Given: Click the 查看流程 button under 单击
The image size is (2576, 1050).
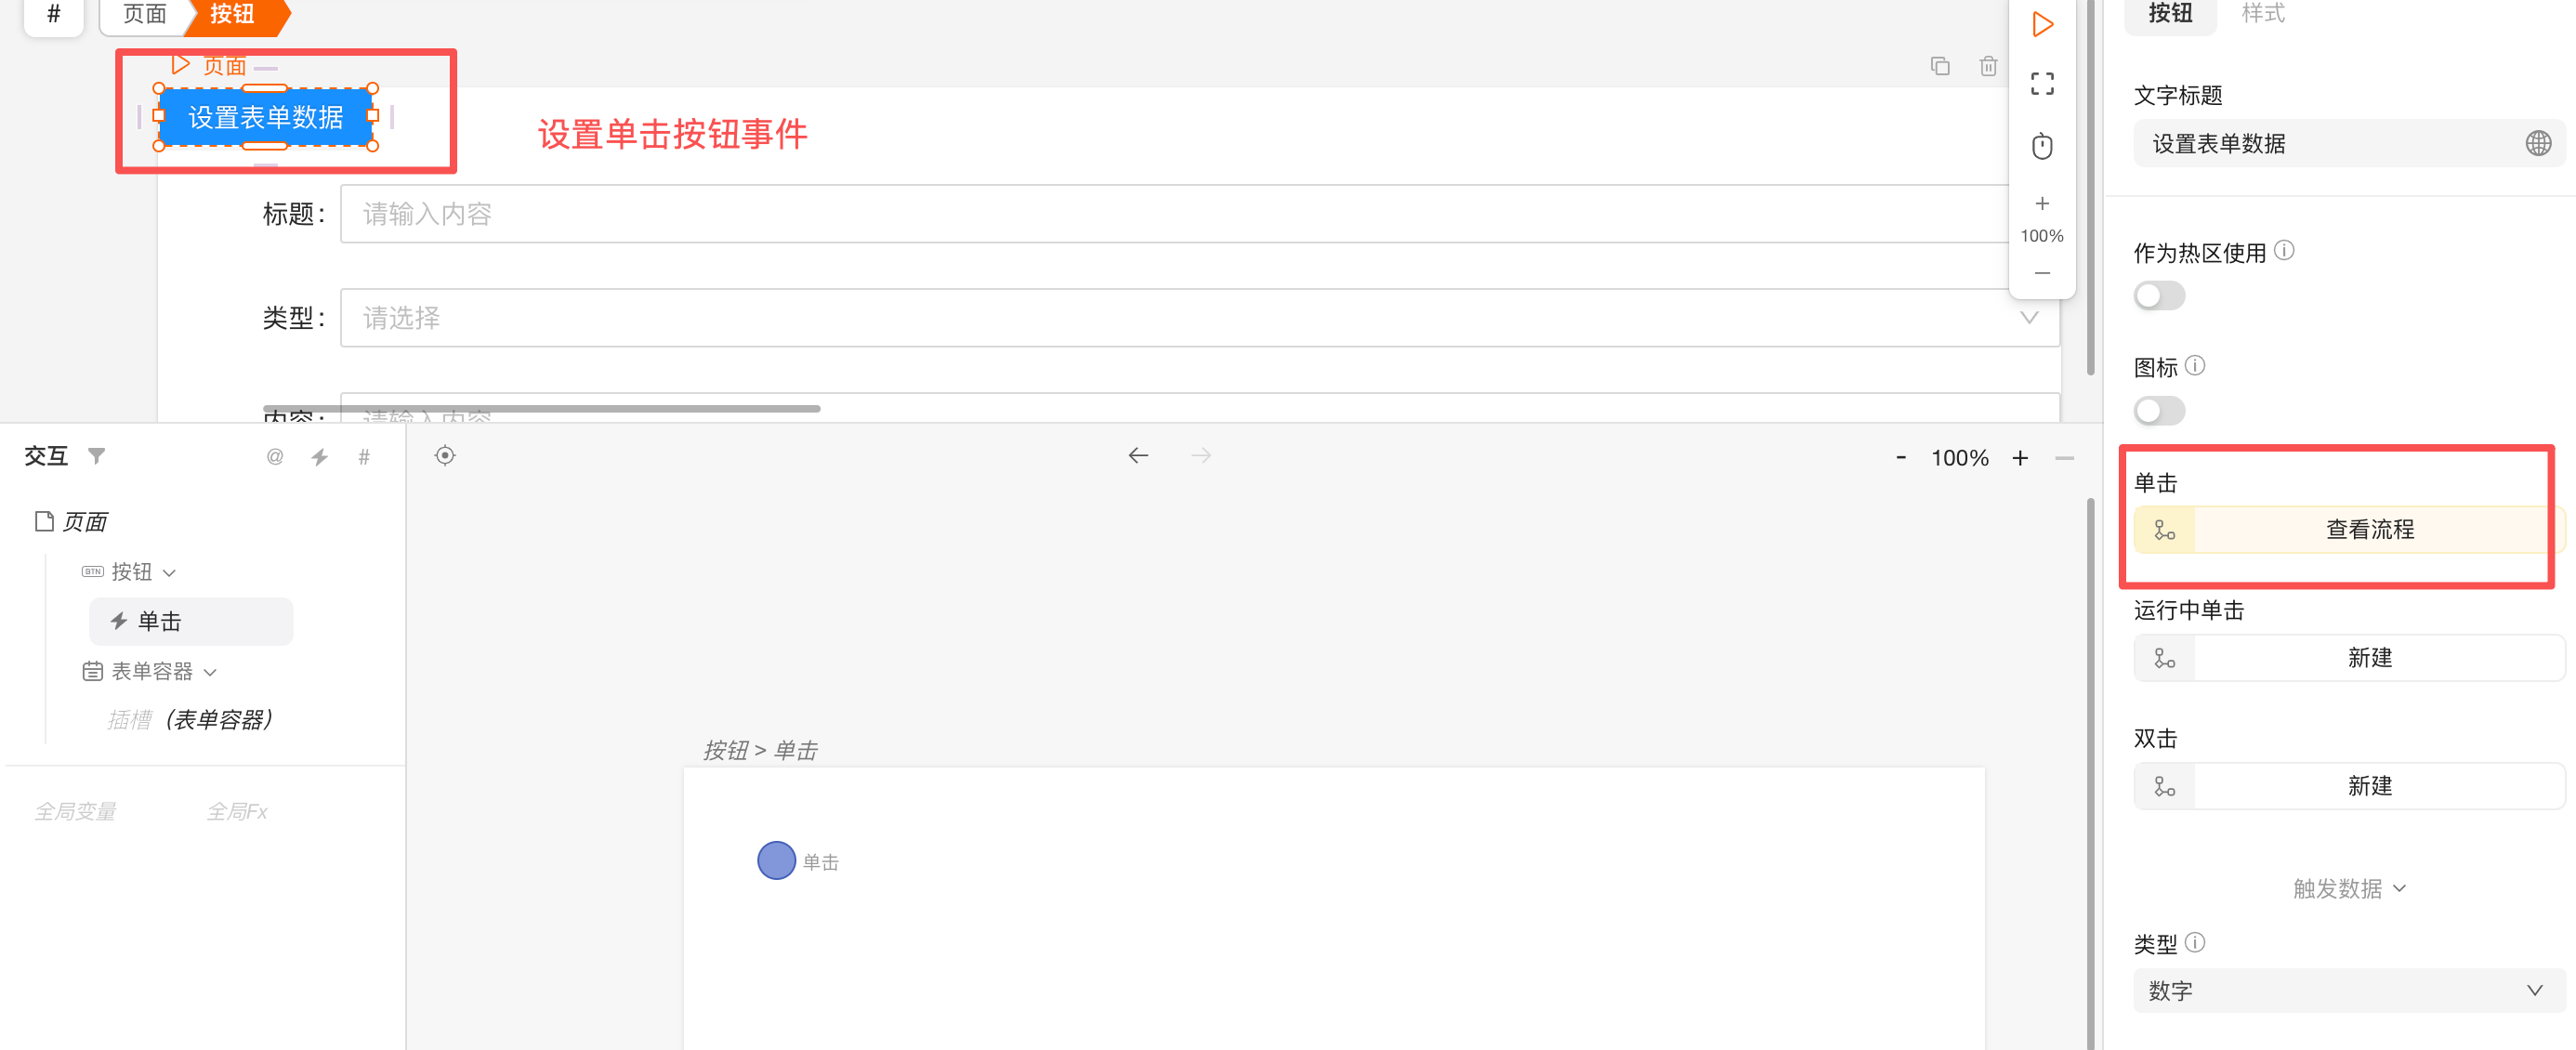Looking at the screenshot, I should tap(2369, 530).
